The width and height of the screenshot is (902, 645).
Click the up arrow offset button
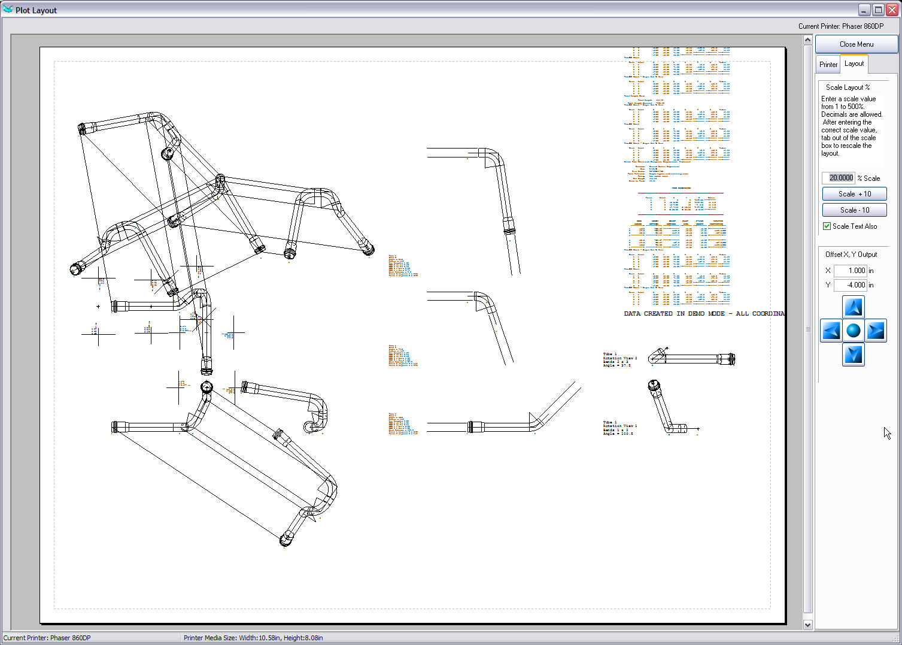853,307
